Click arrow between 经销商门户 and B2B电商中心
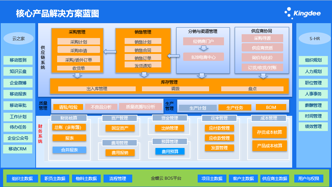 [x=203, y=49]
